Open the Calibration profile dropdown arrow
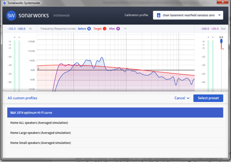 219,15
